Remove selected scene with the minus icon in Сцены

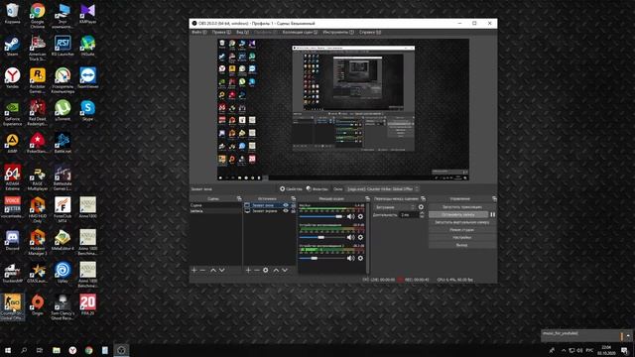pos(202,270)
